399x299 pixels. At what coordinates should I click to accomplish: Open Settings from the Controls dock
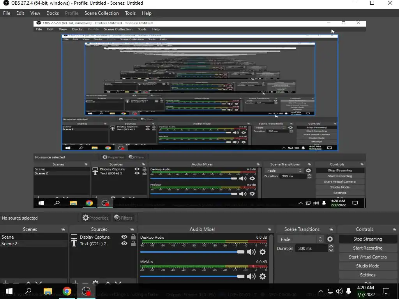pos(368,275)
